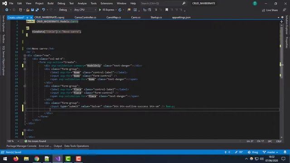
Task: Click the No issues found indicator
Action: coord(35,141)
